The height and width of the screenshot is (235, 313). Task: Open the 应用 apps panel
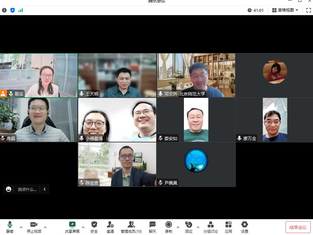(228, 227)
